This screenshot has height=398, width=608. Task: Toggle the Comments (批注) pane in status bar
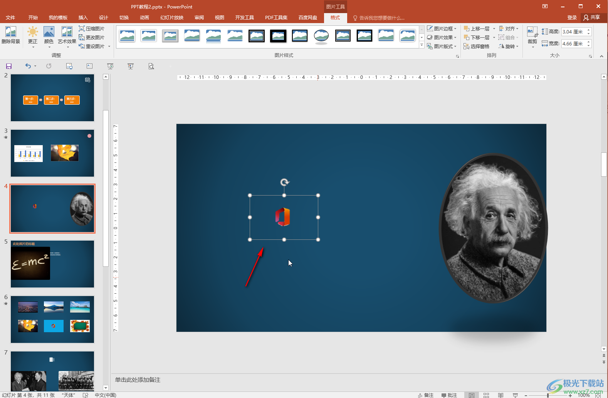449,395
